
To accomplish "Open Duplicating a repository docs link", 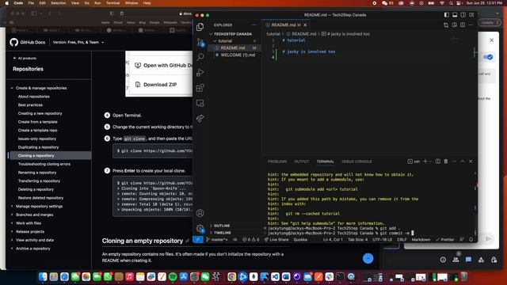I will pos(38,147).
